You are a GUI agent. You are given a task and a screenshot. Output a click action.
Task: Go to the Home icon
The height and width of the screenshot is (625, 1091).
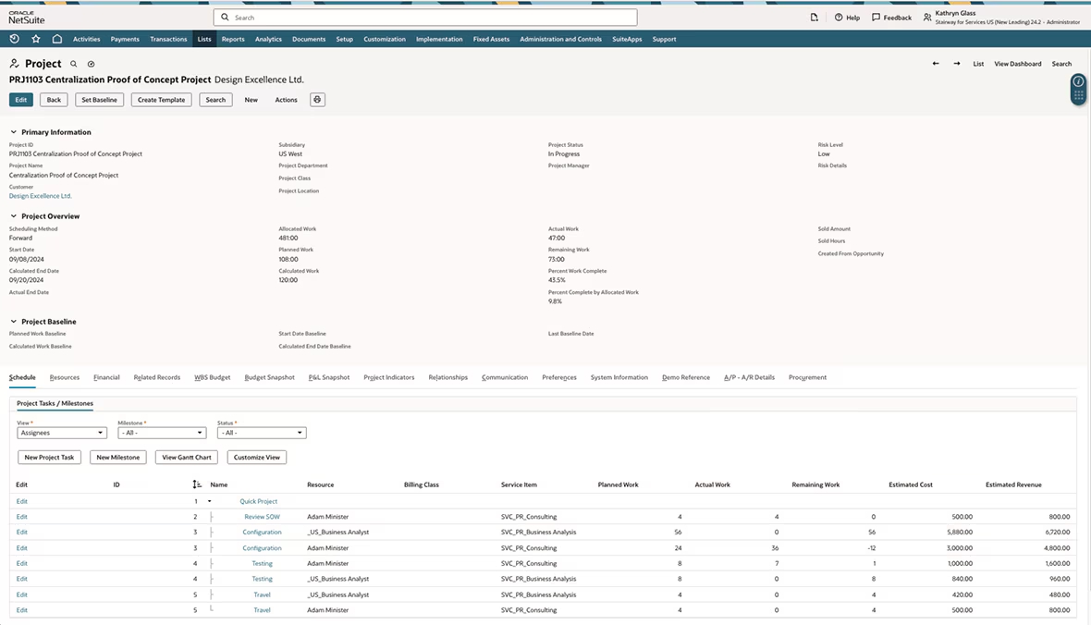55,39
